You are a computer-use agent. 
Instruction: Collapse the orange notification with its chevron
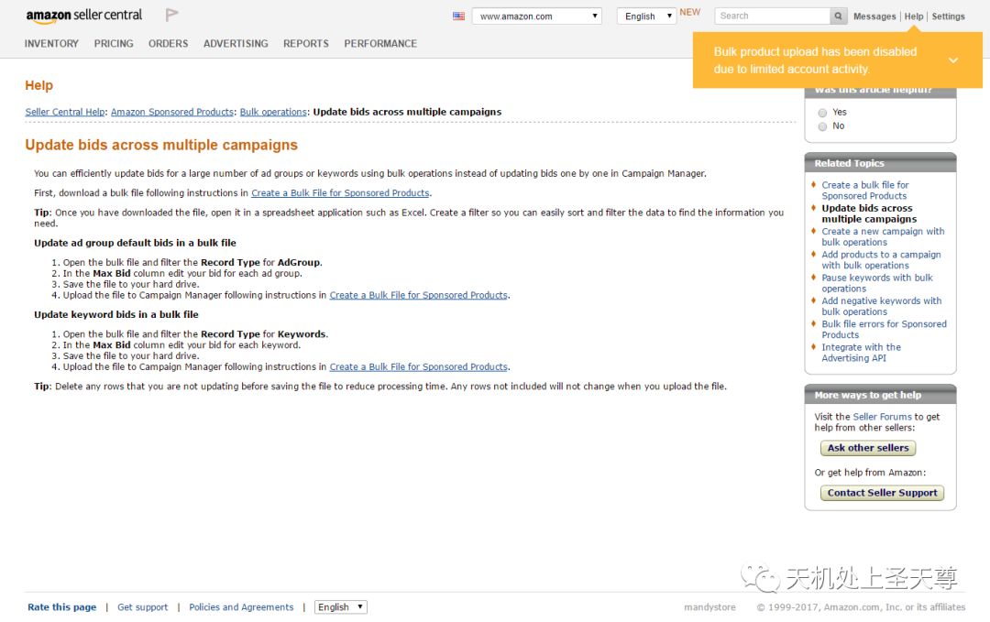(x=952, y=60)
